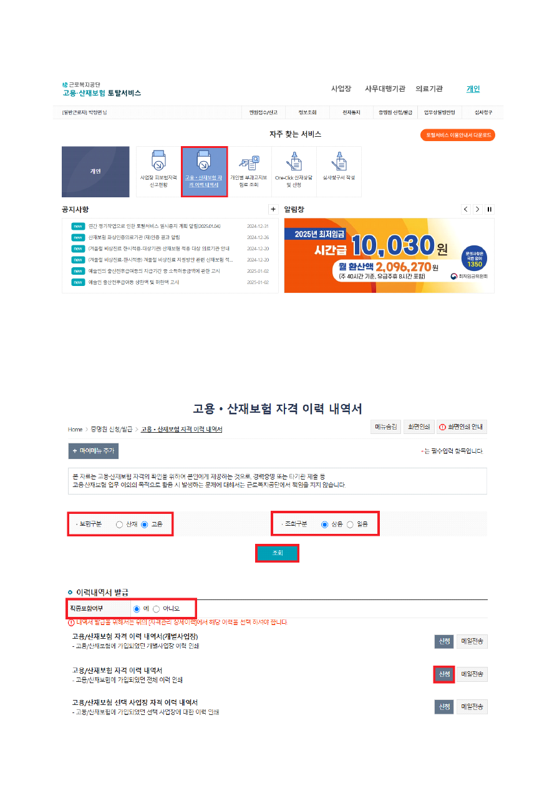Open 2025년 최저임금 banner image

click(x=389, y=255)
